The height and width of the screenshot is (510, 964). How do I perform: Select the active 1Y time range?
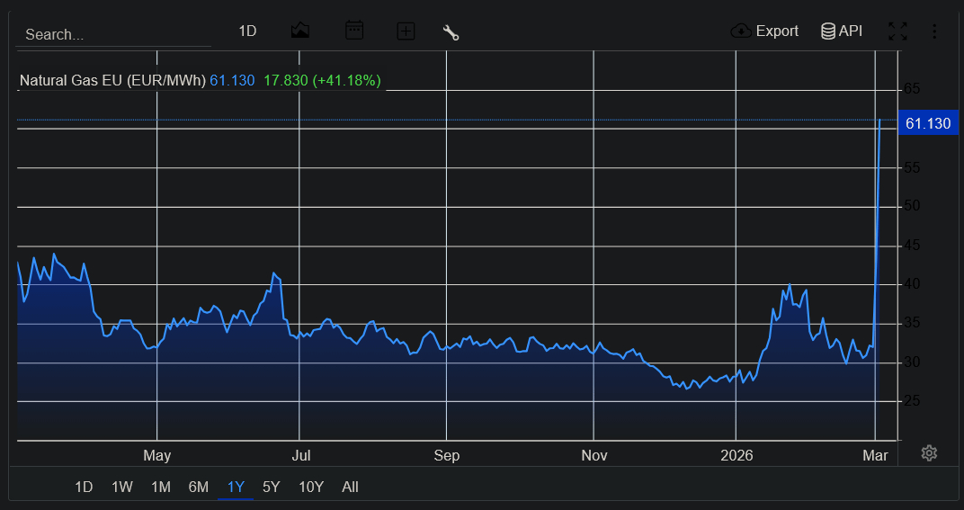click(236, 487)
